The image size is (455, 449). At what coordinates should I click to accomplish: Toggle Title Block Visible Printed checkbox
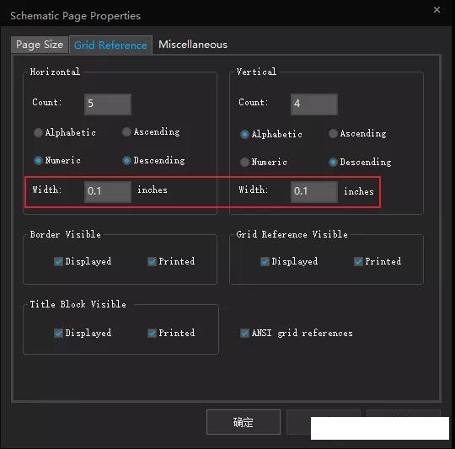[x=152, y=333]
